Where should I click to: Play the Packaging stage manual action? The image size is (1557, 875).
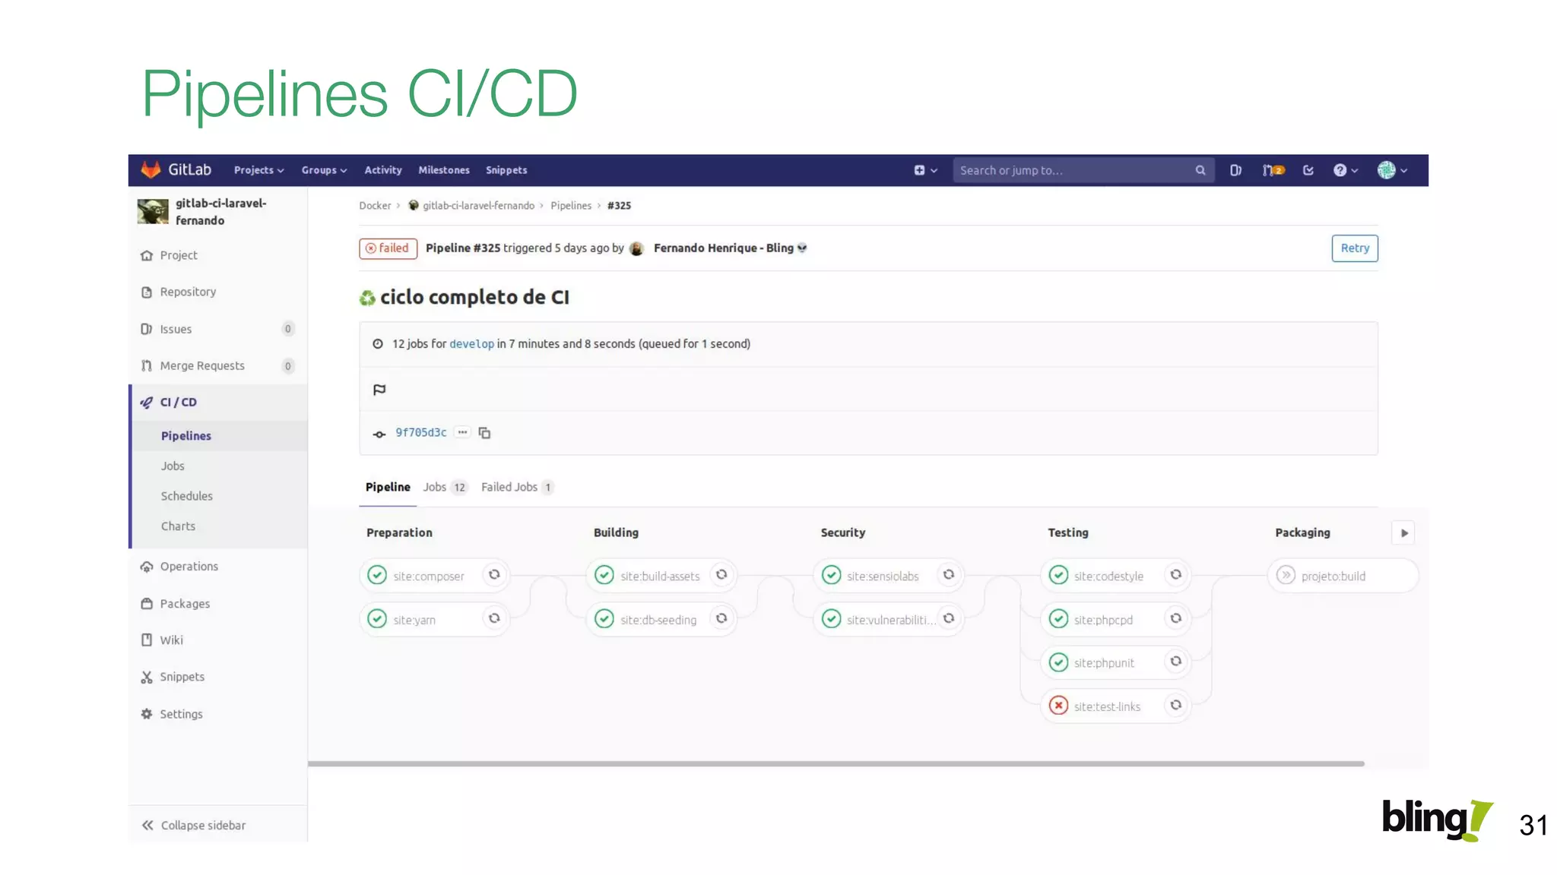(1403, 533)
